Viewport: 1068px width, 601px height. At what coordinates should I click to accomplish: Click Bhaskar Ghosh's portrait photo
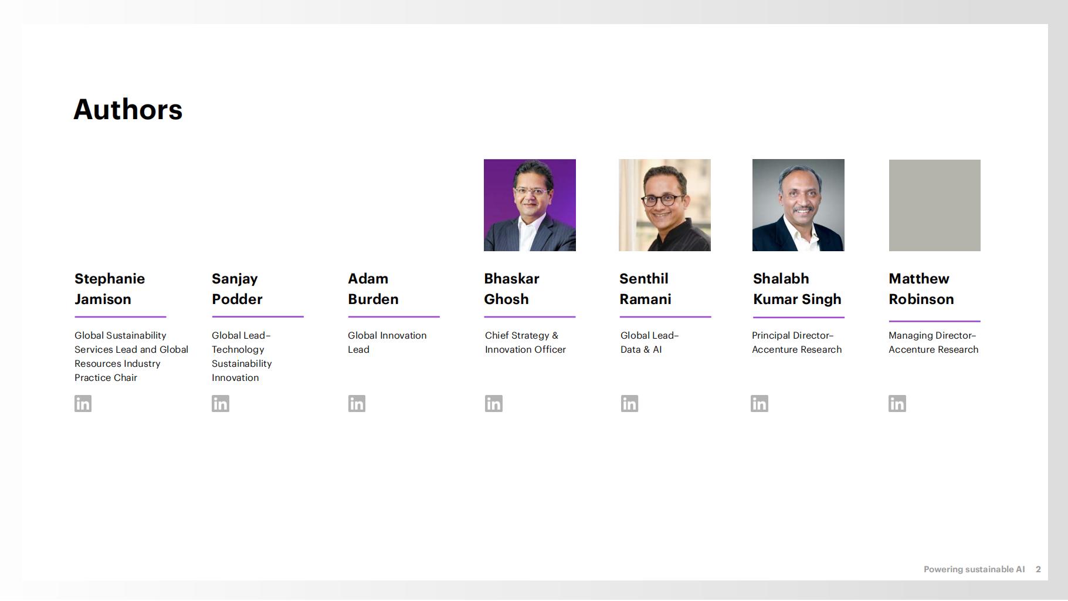[x=530, y=205]
